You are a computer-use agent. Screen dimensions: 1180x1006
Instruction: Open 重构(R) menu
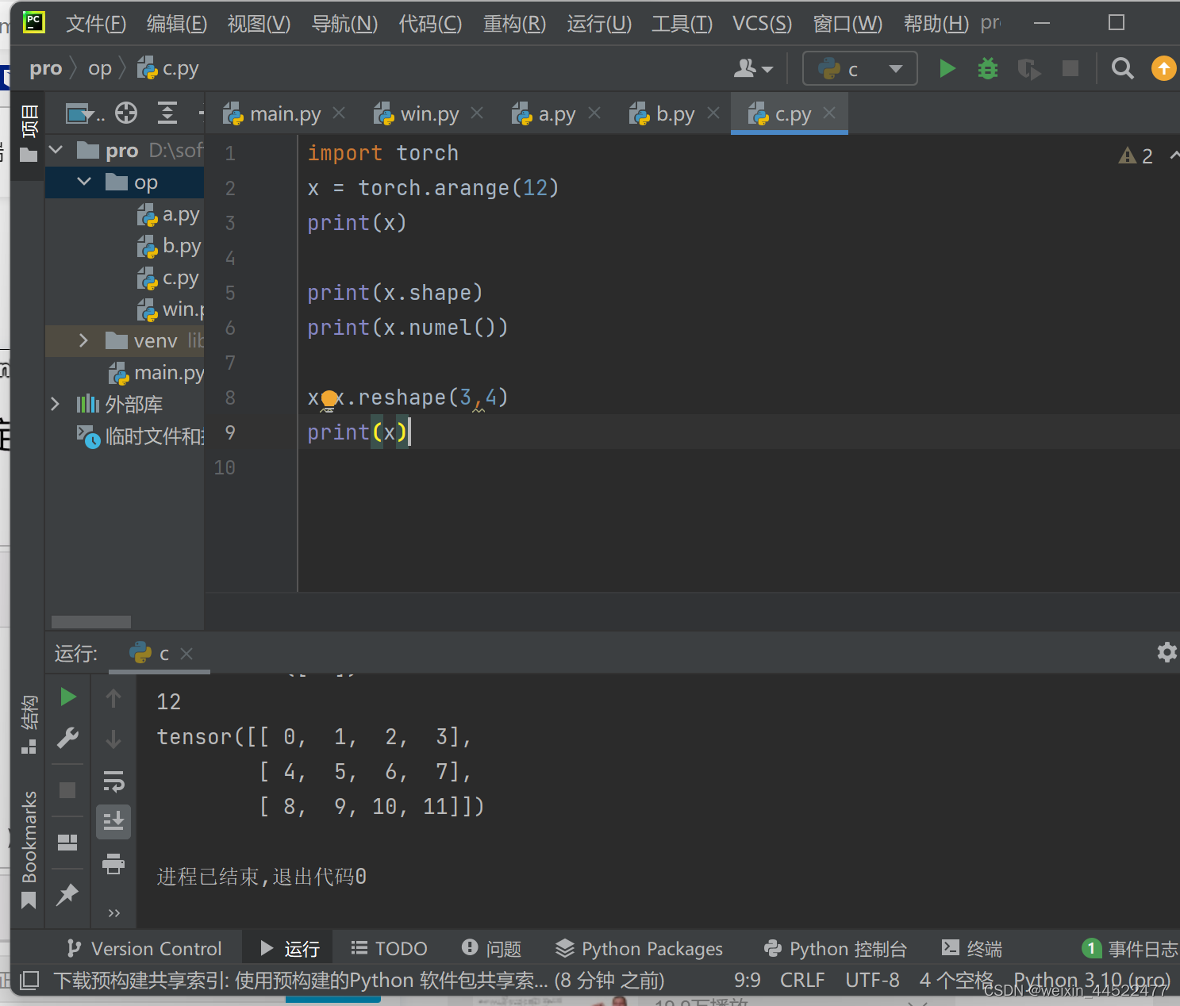[514, 23]
